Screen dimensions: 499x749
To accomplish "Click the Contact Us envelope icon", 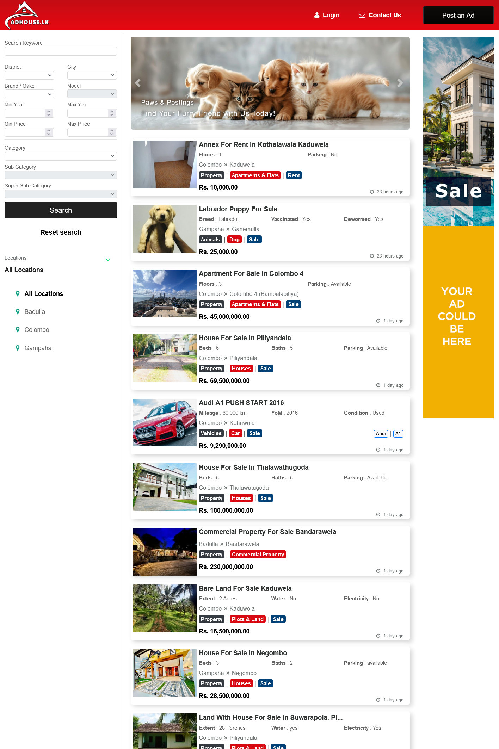I will [x=362, y=15].
